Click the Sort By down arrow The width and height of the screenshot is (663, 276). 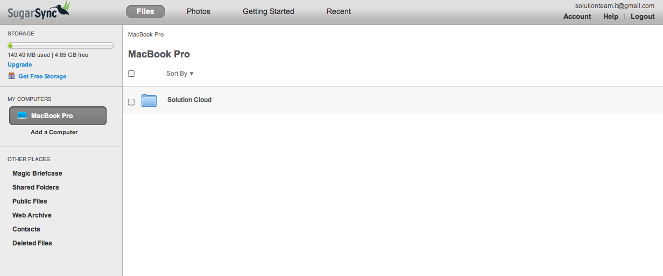point(192,74)
